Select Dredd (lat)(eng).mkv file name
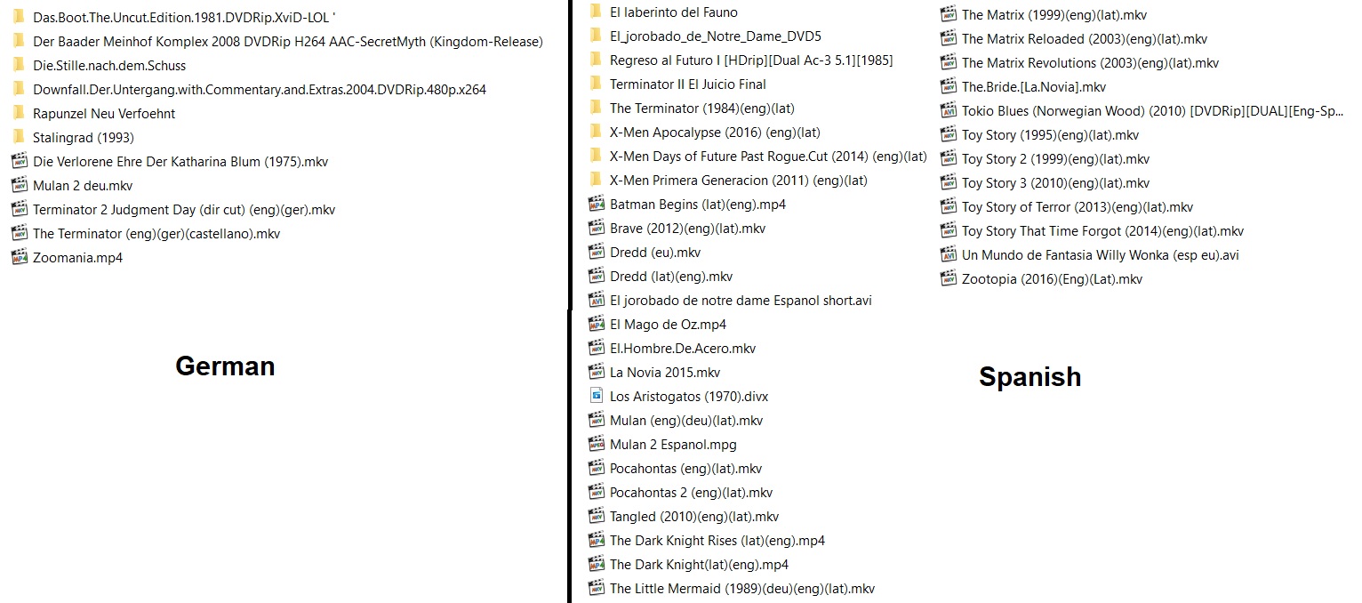 click(x=671, y=276)
